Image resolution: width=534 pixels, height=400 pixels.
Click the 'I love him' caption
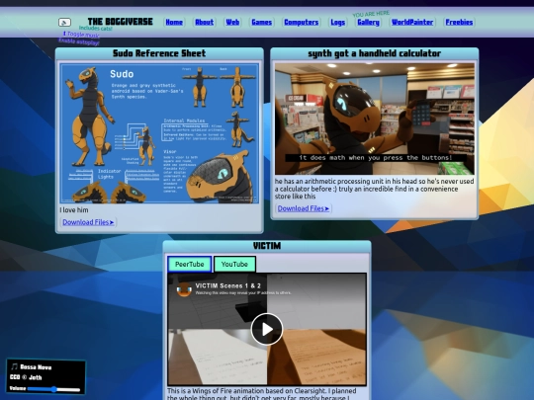(x=74, y=210)
